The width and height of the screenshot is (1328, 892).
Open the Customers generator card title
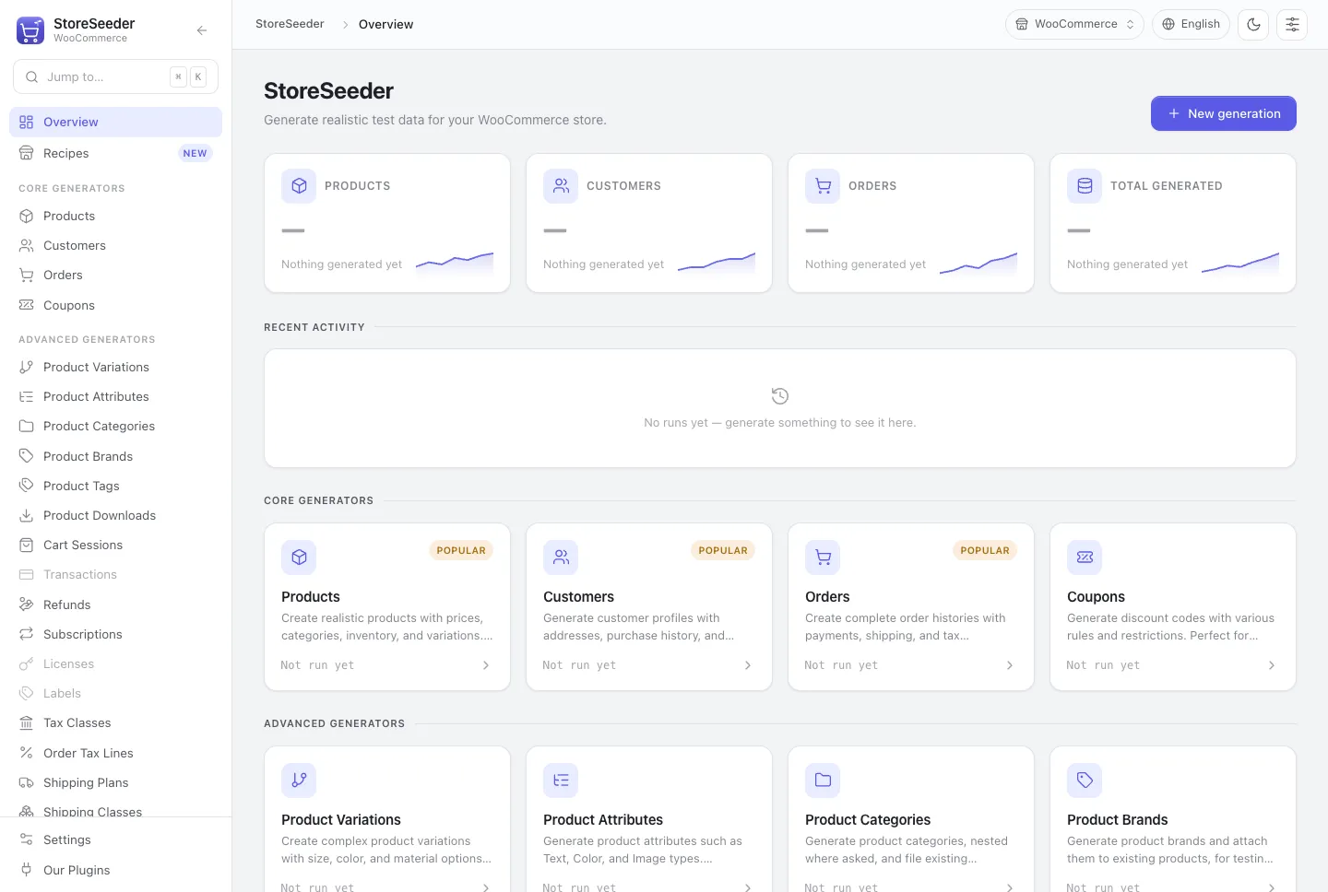(x=578, y=597)
